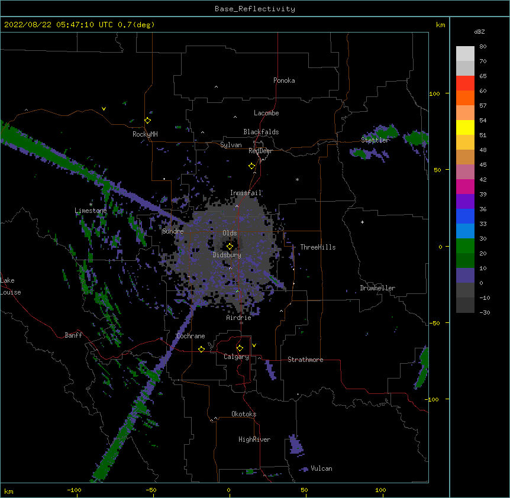This screenshot has width=510, height=498.
Task: Click the yellow 54 dBZ legend swatch
Action: [x=465, y=127]
